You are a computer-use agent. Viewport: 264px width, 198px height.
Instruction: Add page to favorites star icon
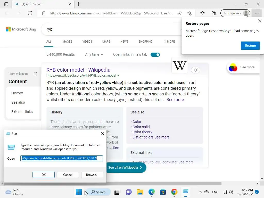[x=189, y=13]
